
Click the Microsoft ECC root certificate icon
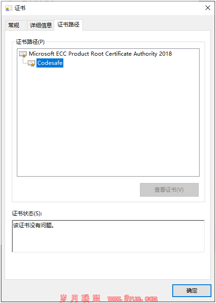(23, 54)
